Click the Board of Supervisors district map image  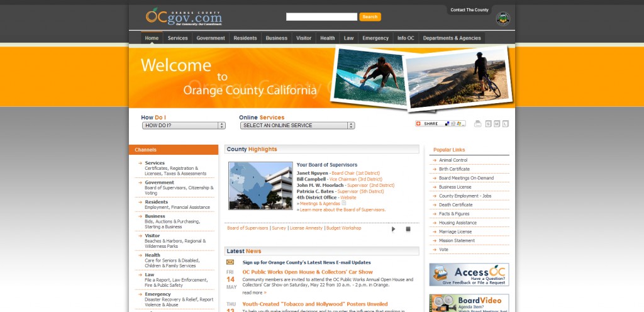(260, 186)
